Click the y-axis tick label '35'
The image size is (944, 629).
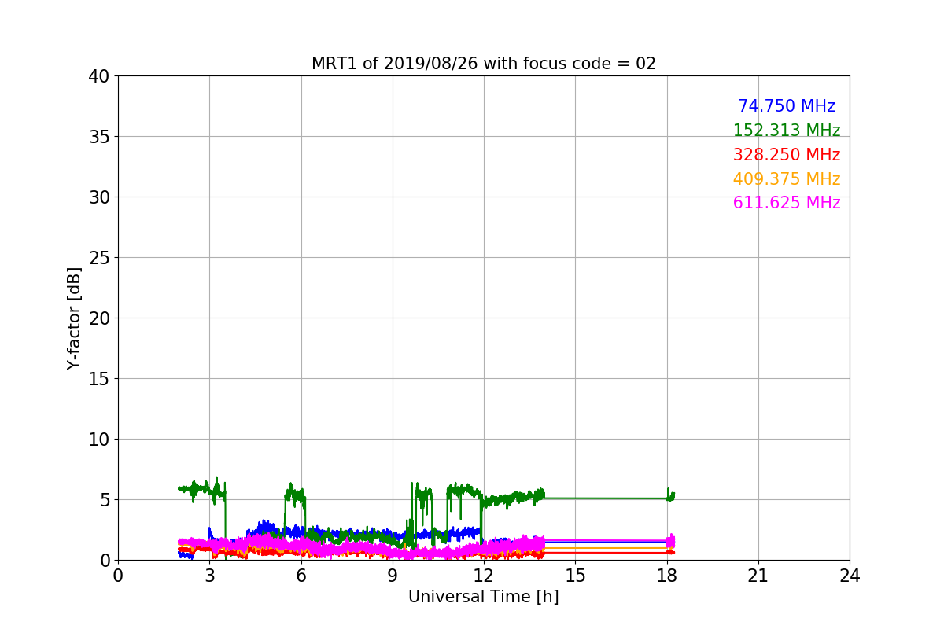[100, 137]
